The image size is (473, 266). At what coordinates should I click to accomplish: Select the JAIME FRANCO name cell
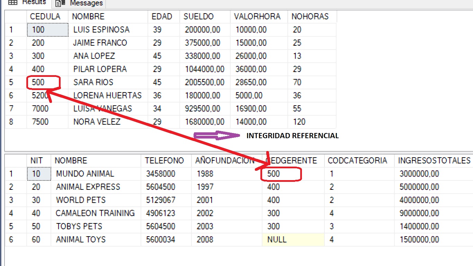(x=108, y=43)
